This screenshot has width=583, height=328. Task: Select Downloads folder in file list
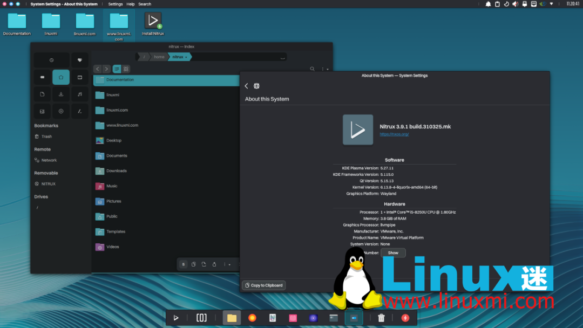[x=166, y=171]
